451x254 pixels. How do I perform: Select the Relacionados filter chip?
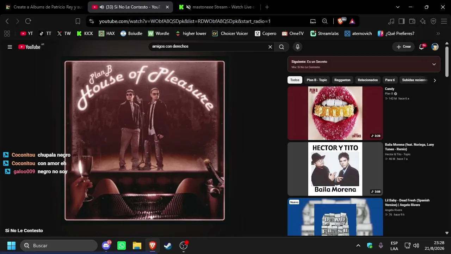point(368,80)
